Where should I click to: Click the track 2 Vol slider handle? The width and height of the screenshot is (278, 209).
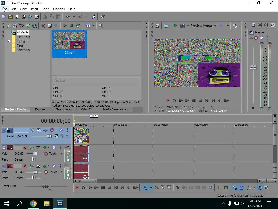[36, 153]
